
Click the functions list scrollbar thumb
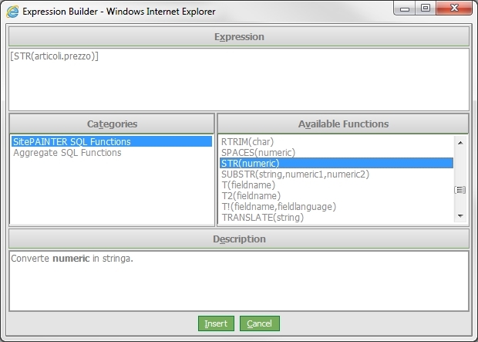460,190
